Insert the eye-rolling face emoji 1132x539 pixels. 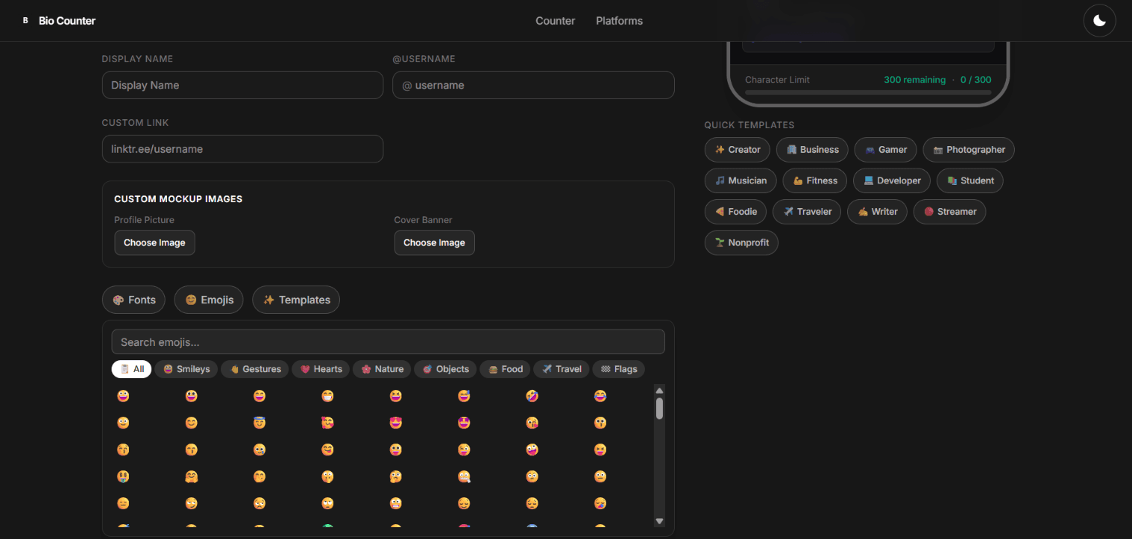point(327,503)
